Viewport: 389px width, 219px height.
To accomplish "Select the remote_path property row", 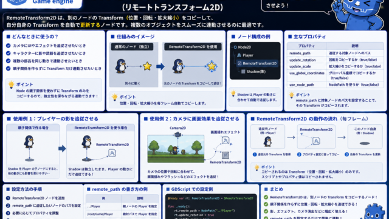I will point(336,53).
